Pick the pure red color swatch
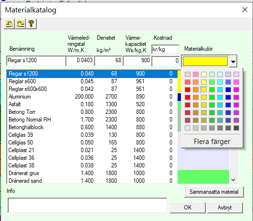 coord(188,89)
